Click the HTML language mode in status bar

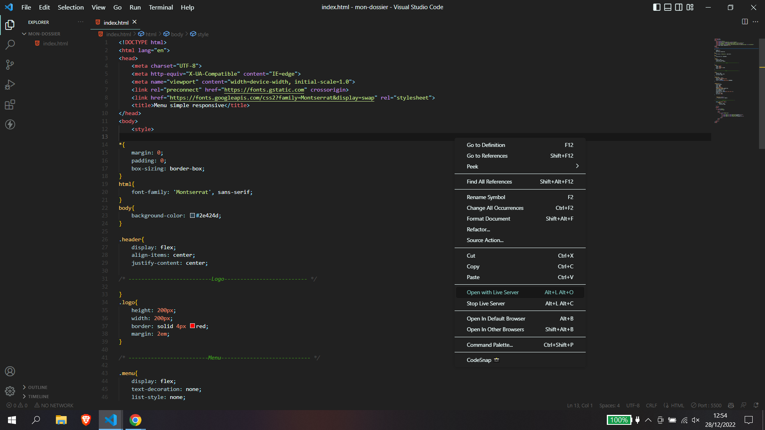coord(677,405)
